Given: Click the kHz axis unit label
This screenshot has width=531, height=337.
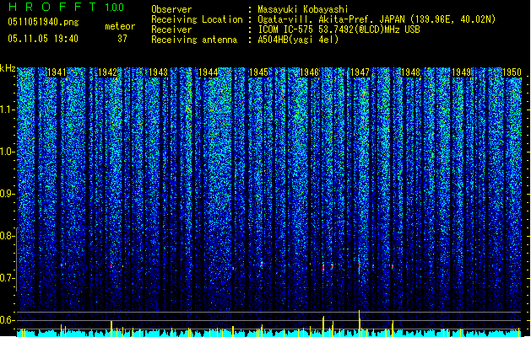Looking at the screenshot, I should click(x=8, y=68).
